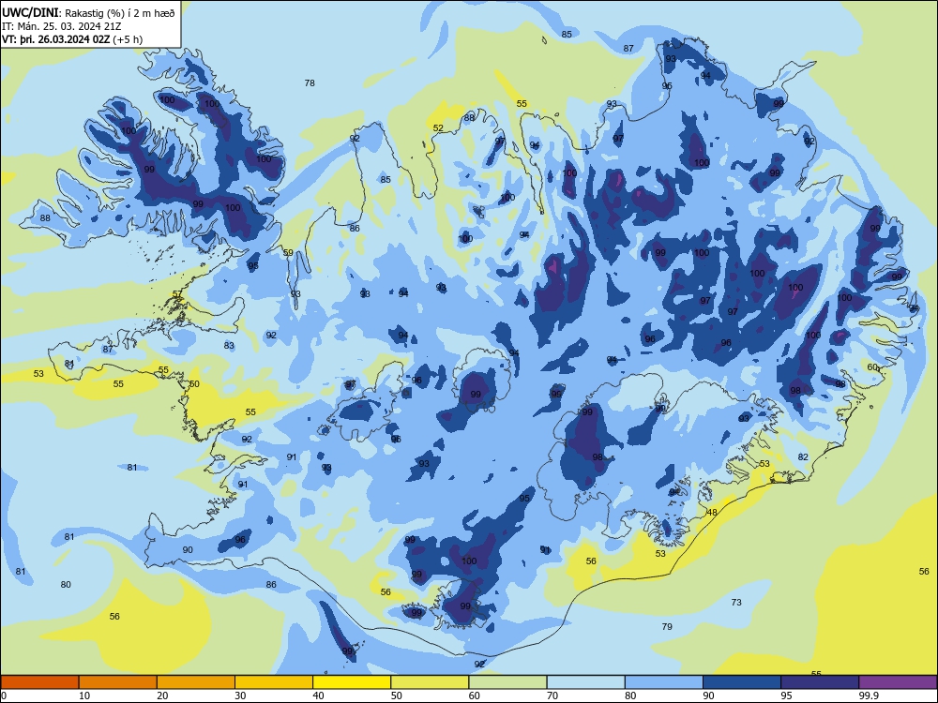This screenshot has width=938, height=703.
Task: Click the 0–10 dark orange legend swatch
Action: [39, 682]
